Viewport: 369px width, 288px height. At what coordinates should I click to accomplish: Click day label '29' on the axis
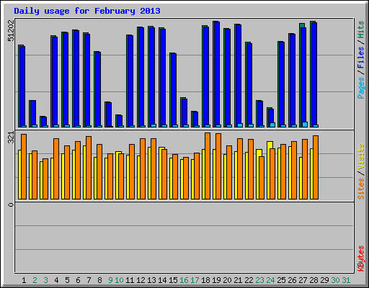coord(324,280)
